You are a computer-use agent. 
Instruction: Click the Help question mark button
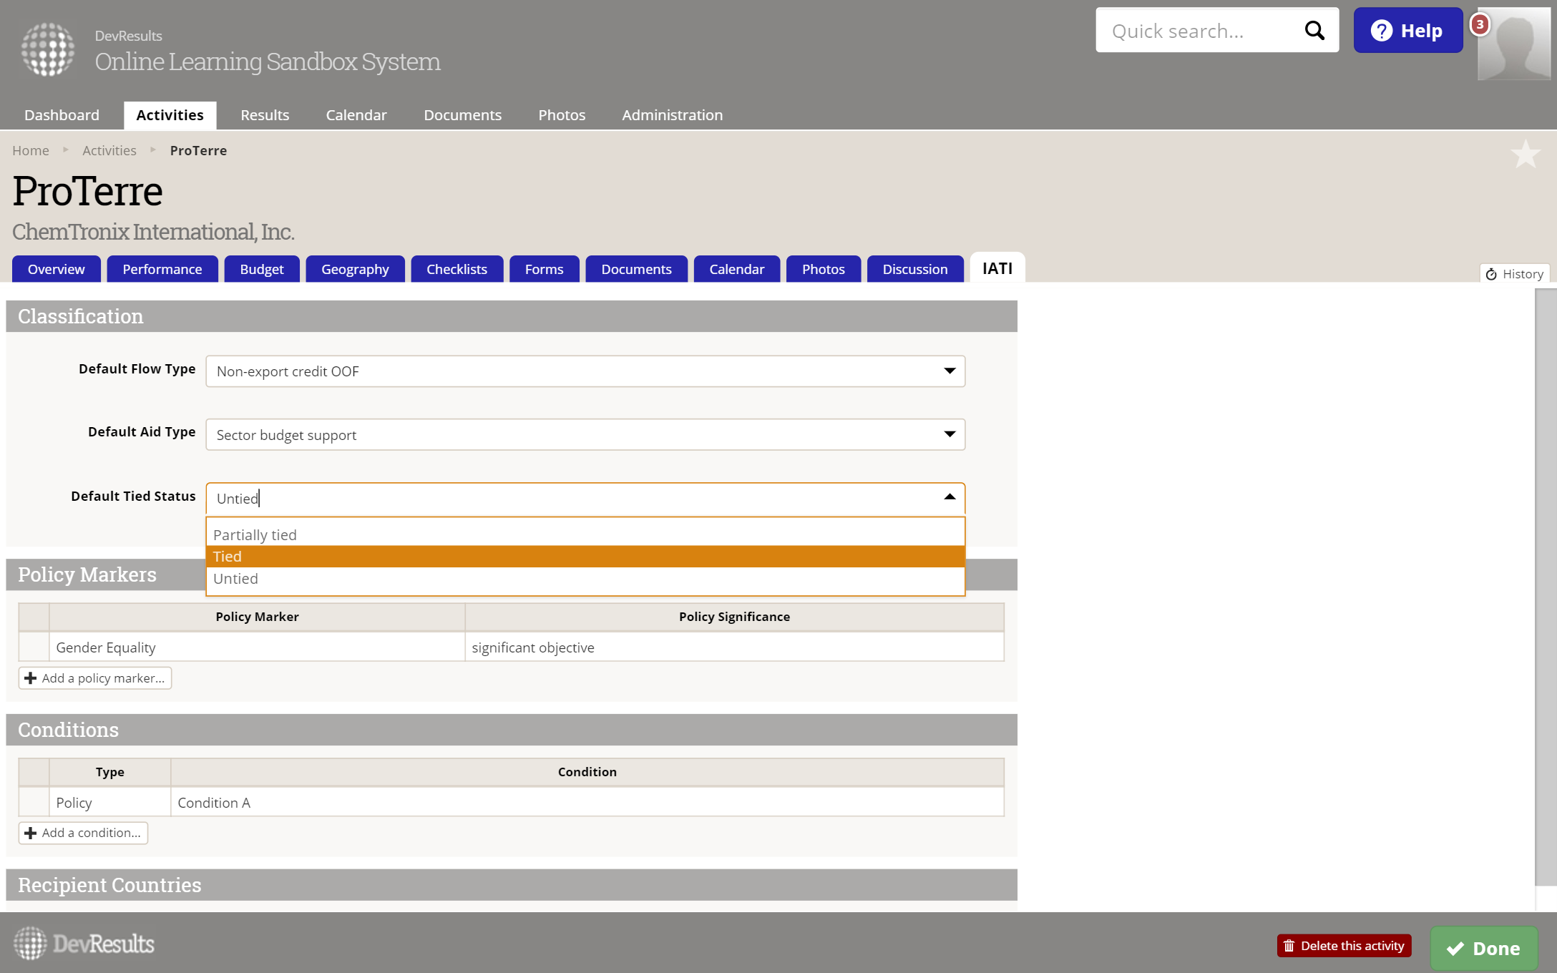[x=1407, y=31]
